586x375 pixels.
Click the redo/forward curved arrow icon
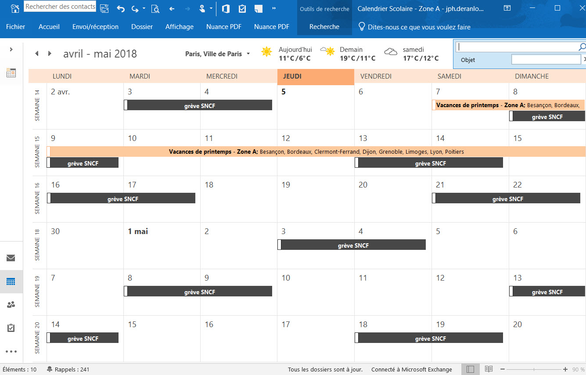point(135,8)
